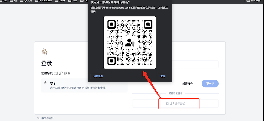The width and height of the screenshot is (264, 121).
Task: Click the person-with-key icon in QR center
Action: point(130,43)
